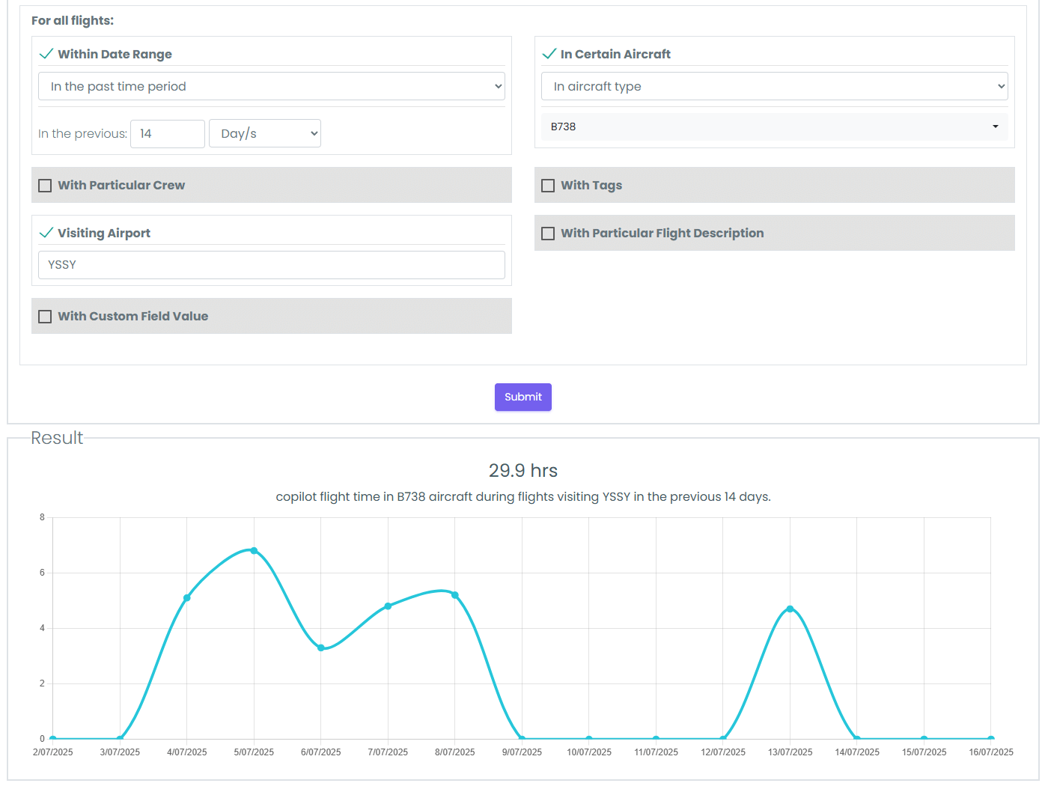Click the 6/07/2025 data point on chart

[321, 648]
